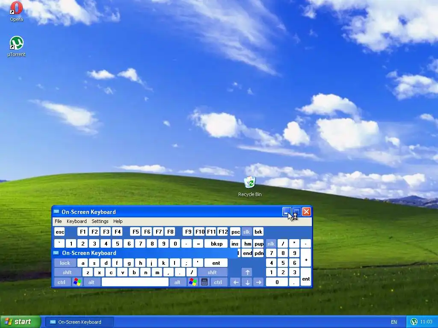Viewport: 438px width, 328px height.
Task: Toggle the right alt key
Action: click(x=178, y=282)
